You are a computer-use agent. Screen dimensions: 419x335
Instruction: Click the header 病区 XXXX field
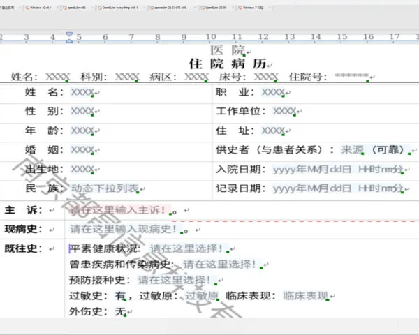196,77
